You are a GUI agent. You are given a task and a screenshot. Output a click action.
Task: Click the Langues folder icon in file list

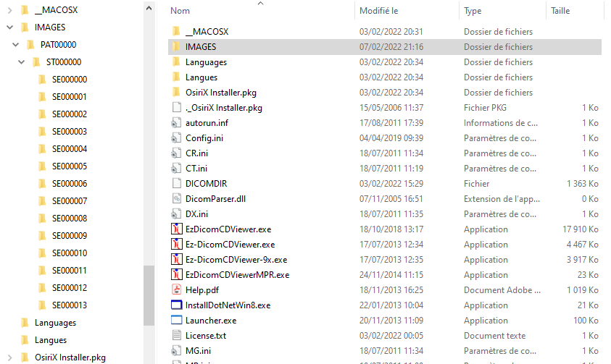click(x=176, y=77)
